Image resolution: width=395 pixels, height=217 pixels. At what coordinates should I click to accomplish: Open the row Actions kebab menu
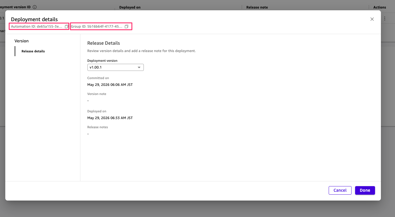[x=385, y=19]
